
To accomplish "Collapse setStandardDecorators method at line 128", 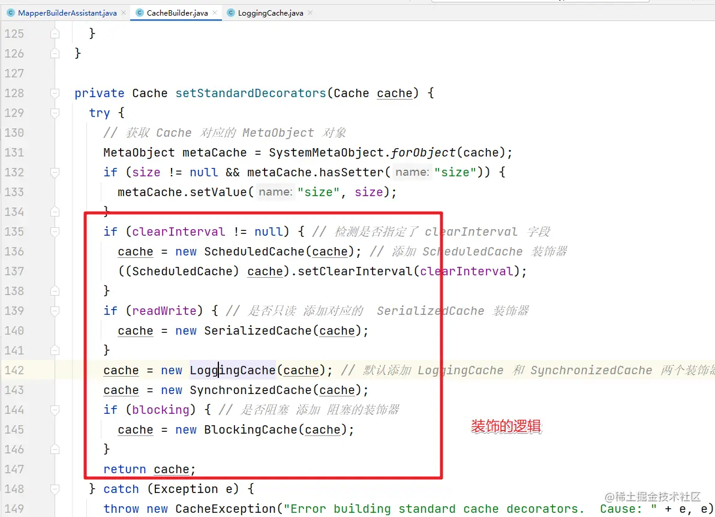I will (55, 93).
